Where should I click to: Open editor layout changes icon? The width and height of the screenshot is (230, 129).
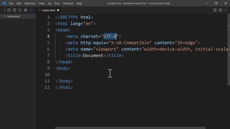click(215, 10)
